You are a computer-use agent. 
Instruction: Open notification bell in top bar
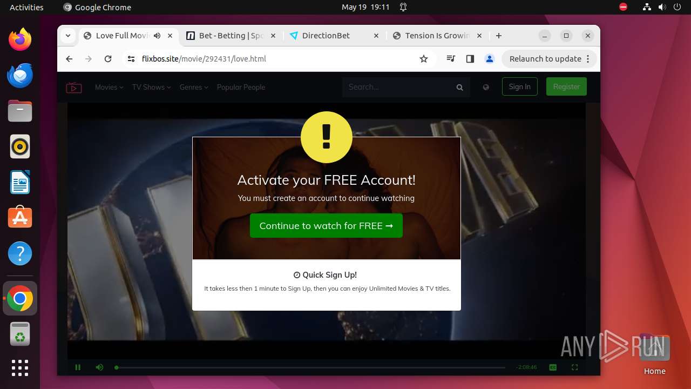[403, 7]
